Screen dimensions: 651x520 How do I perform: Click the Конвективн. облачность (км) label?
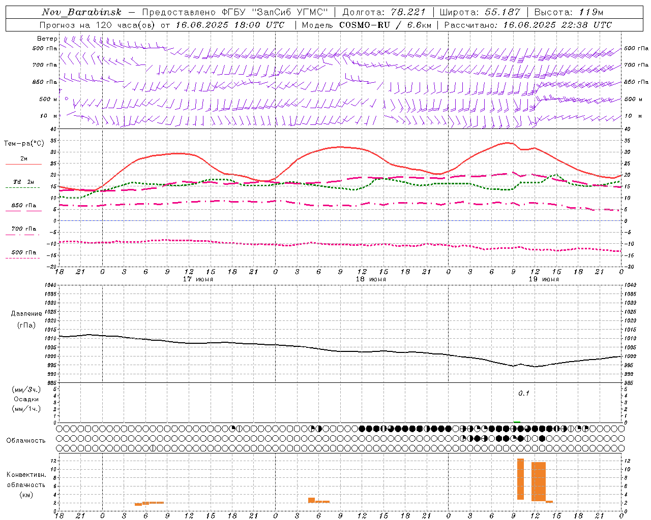click(26, 485)
